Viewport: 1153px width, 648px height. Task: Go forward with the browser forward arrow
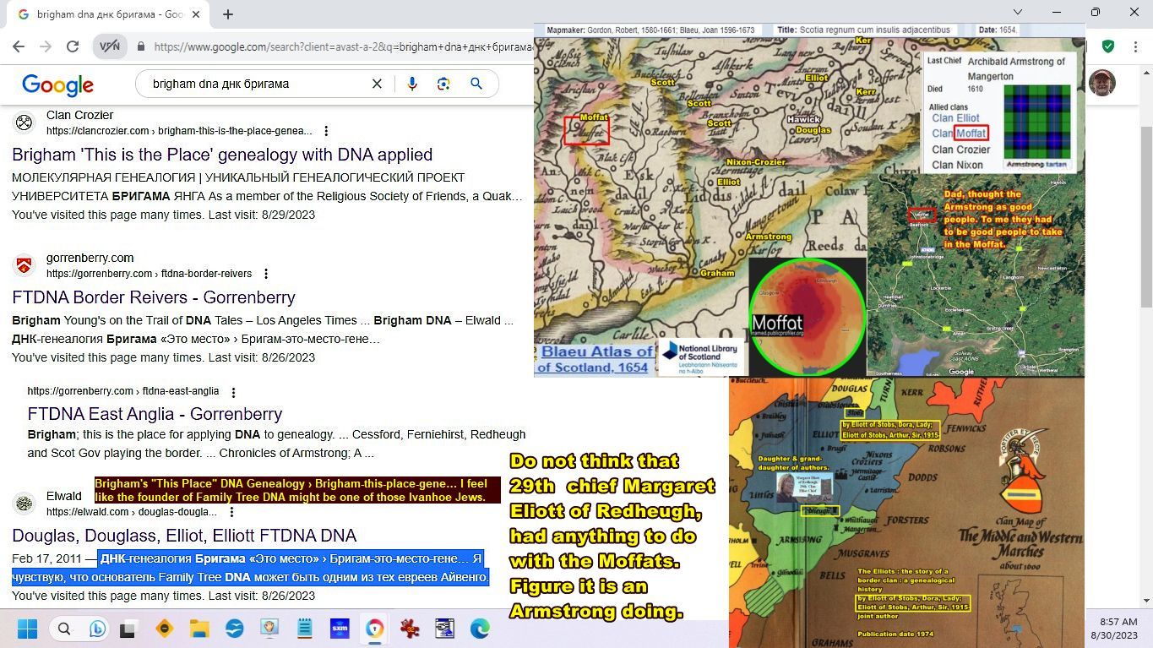point(46,47)
